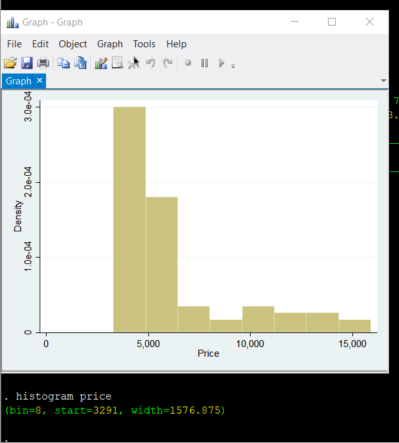Open the Help menu
Screen dimensions: 399x443
176,44
